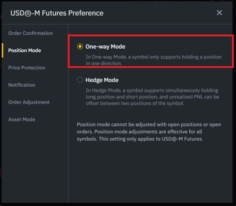Click the Hedge Mode label text
Screen dimensions: 236x206
tap(102, 80)
